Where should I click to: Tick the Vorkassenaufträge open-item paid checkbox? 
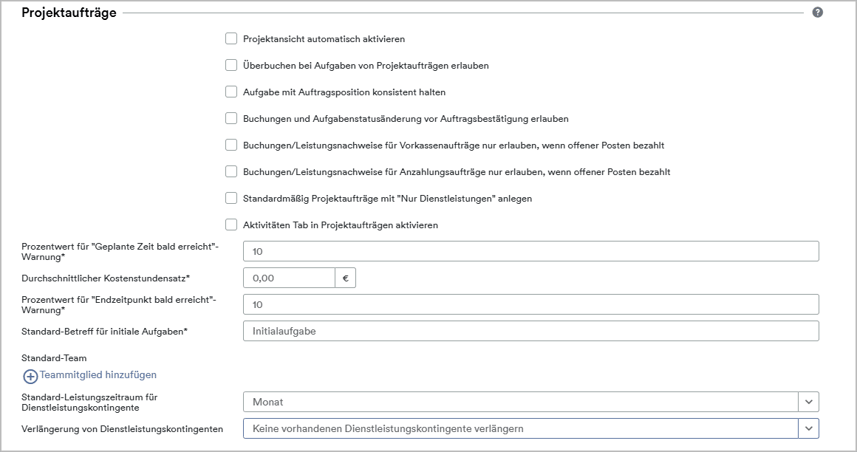coord(231,145)
